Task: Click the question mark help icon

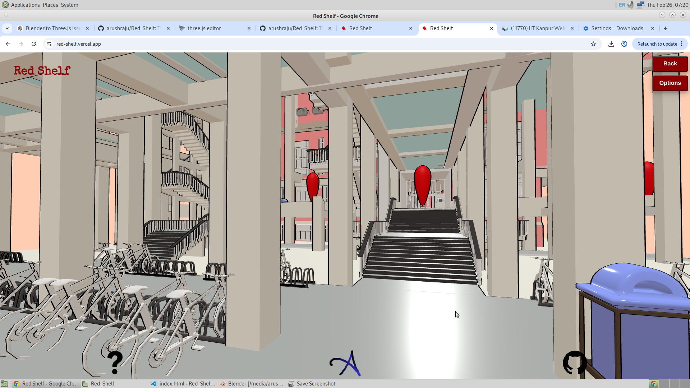Action: click(x=115, y=363)
